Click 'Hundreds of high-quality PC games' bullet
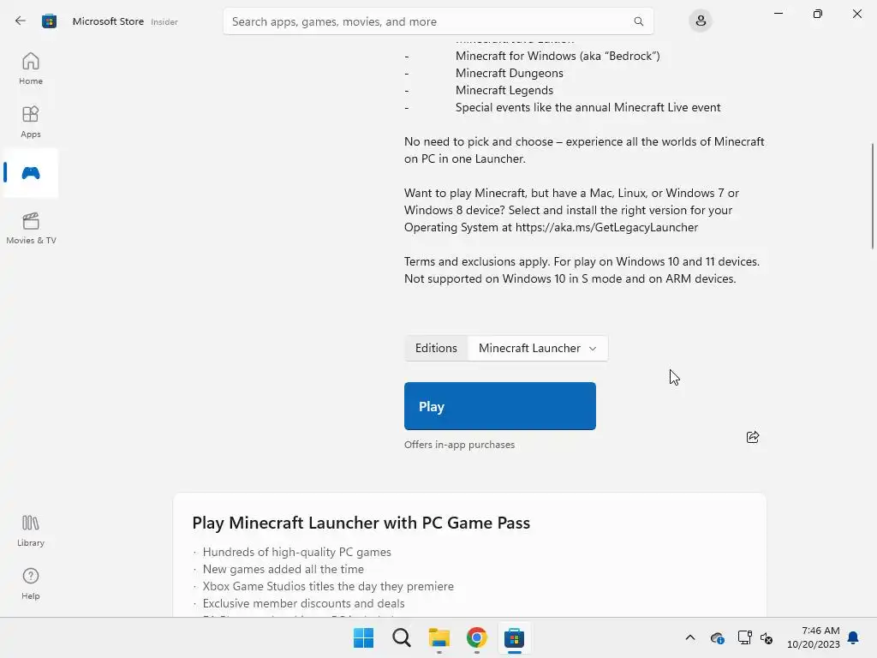The height and width of the screenshot is (658, 877). point(297,553)
